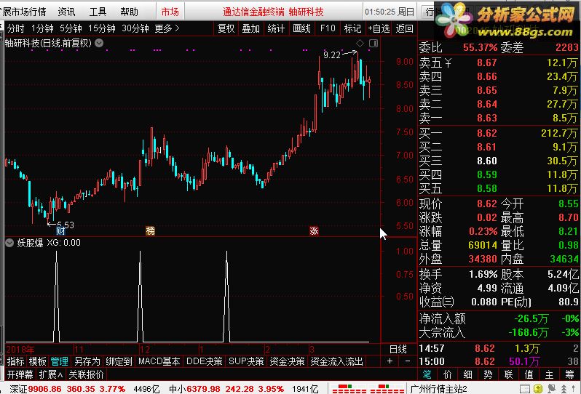Add stock via +自选 button
The height and width of the screenshot is (394, 581).
pos(379,28)
